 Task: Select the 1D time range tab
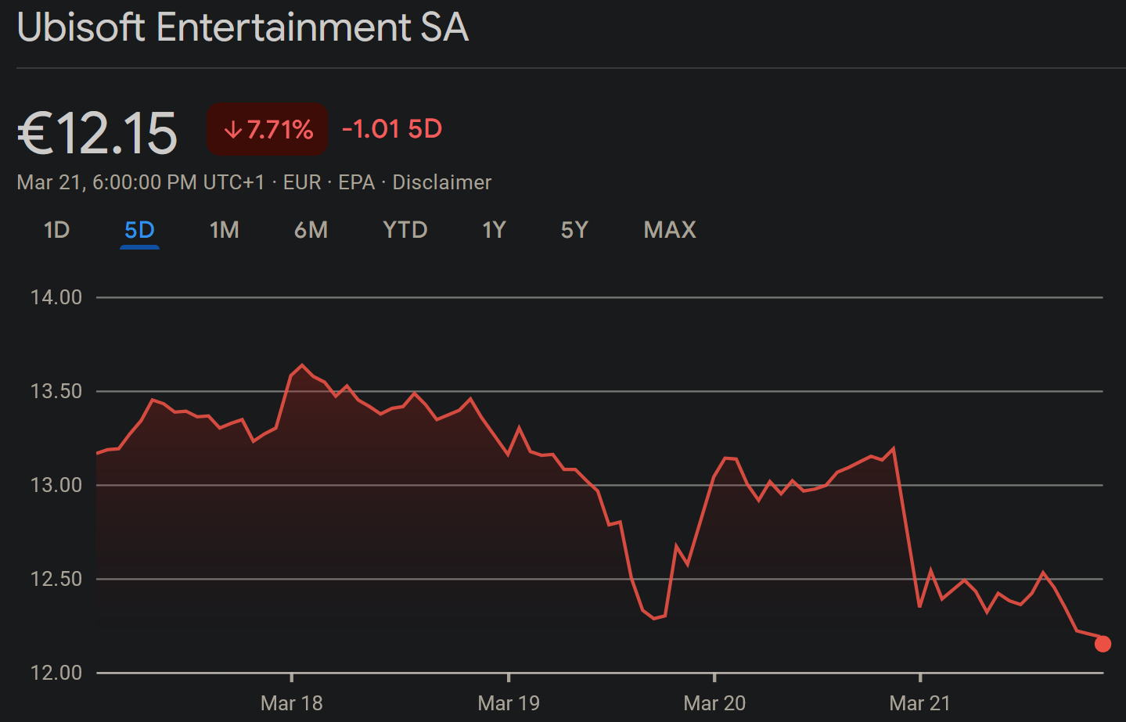(x=57, y=230)
